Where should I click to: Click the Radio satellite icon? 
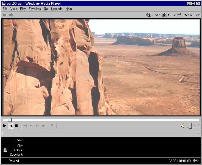(148, 15)
